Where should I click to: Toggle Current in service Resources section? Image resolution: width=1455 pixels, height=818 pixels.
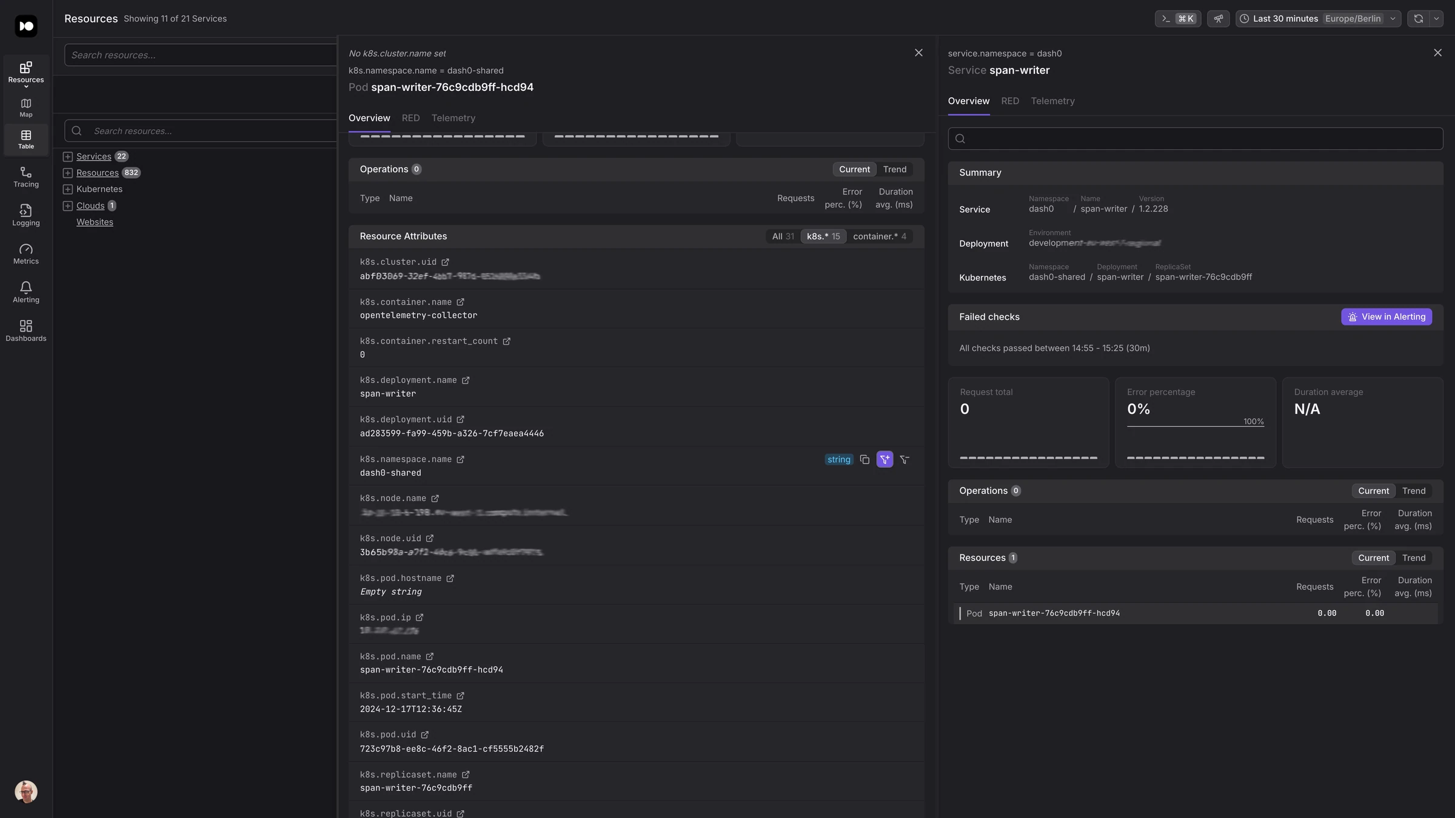click(1373, 558)
